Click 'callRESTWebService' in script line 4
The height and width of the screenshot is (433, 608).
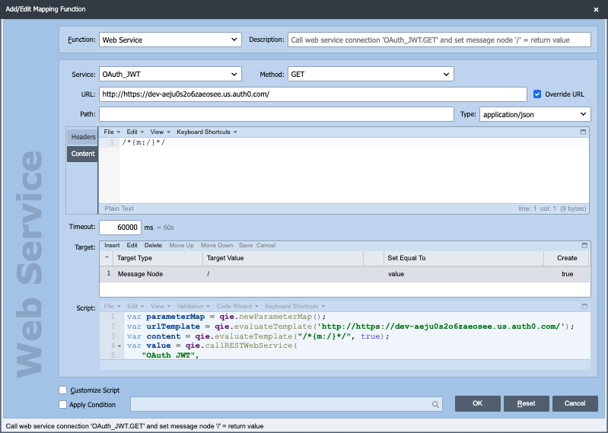click(x=248, y=345)
